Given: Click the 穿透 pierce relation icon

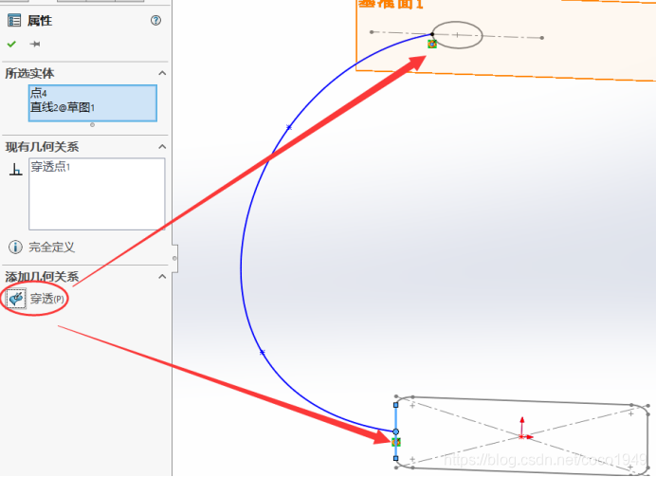Looking at the screenshot, I should pos(16,299).
